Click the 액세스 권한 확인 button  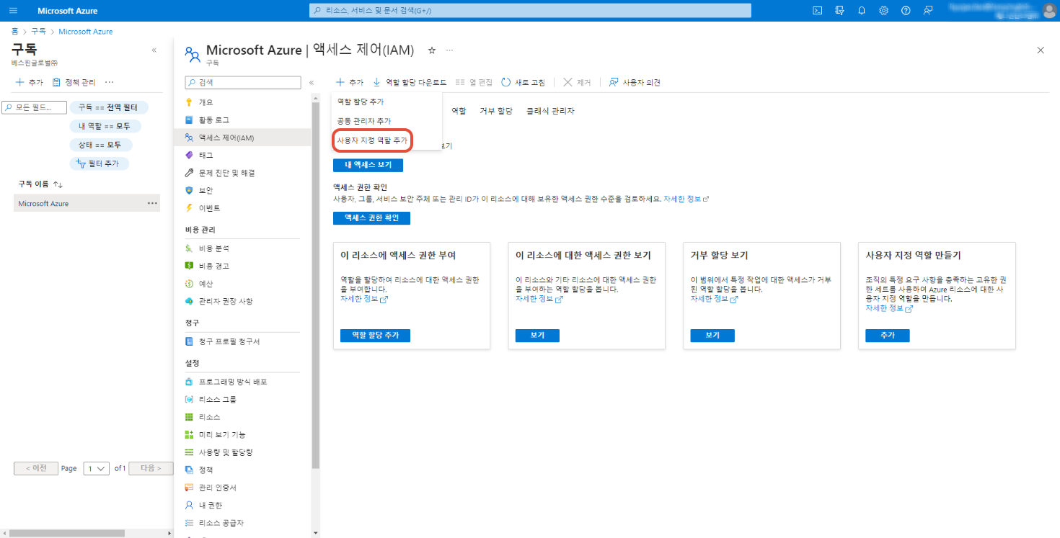[376, 218]
